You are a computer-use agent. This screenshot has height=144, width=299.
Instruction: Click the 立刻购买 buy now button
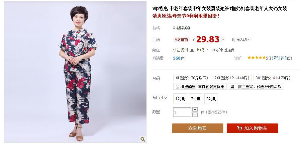pyautogui.click(x=198, y=128)
